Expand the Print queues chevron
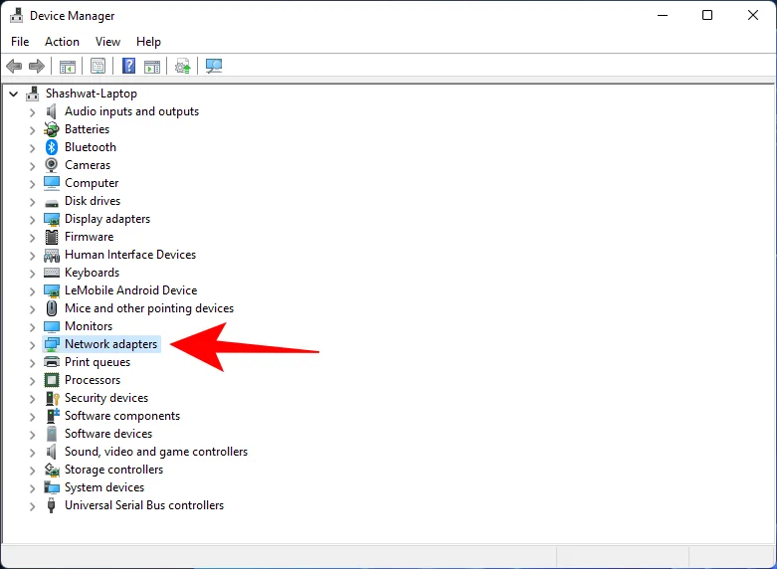The width and height of the screenshot is (777, 569). [32, 363]
